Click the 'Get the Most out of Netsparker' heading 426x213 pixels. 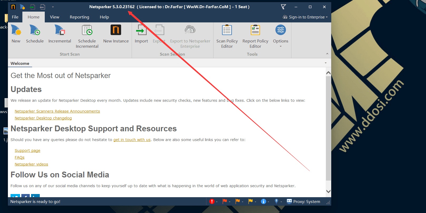click(x=61, y=76)
